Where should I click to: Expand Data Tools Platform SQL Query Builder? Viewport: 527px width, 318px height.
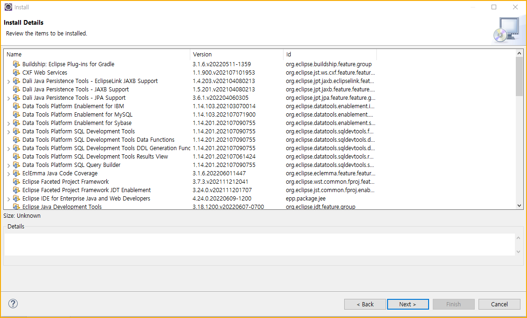coord(9,166)
